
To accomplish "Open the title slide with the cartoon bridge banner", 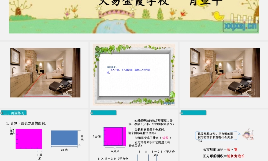I will (134, 17).
